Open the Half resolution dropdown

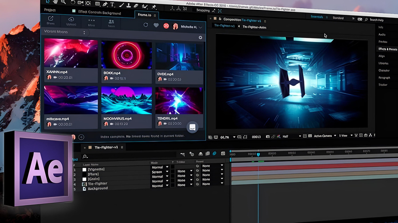[292, 136]
